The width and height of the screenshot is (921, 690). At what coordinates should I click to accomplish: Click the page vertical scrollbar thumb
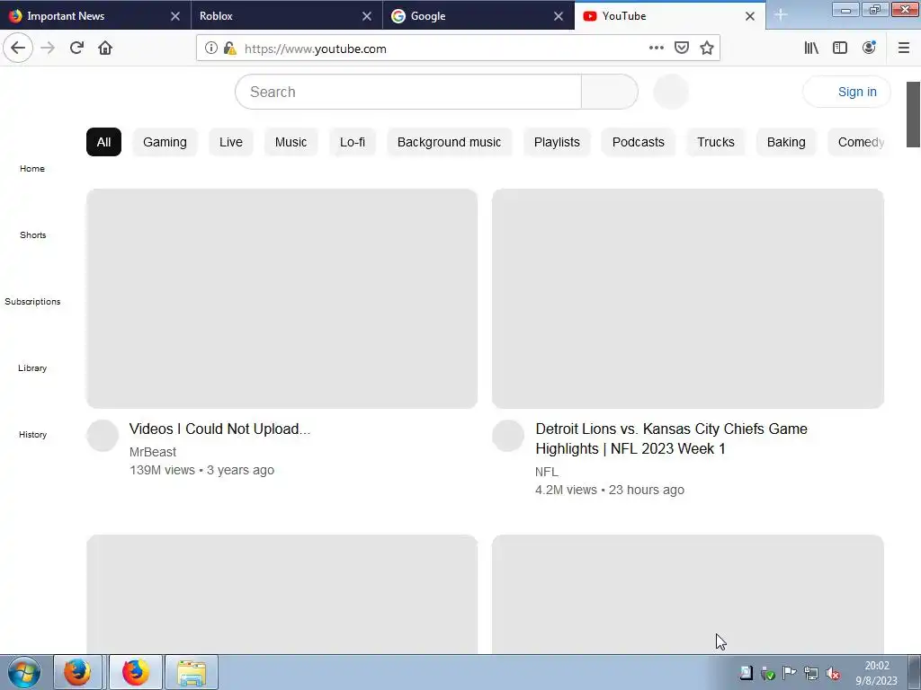pos(913,114)
